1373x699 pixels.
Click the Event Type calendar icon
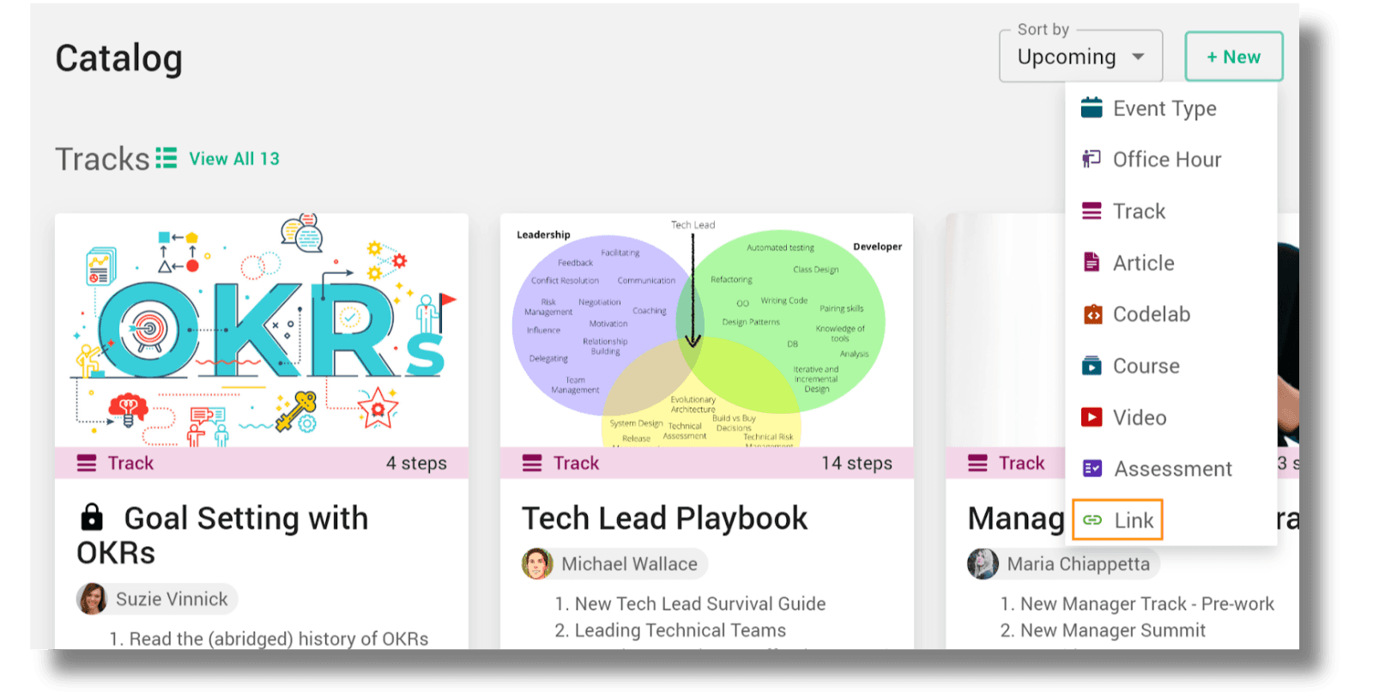[1092, 107]
